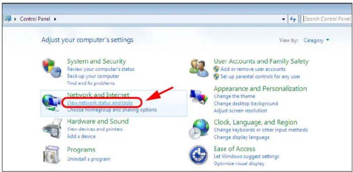Open the Network and Internet category heading
The width and height of the screenshot is (353, 172).
pos(98,95)
